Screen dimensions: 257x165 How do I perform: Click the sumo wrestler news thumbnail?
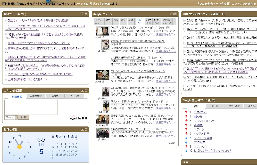pyautogui.click(x=105, y=45)
